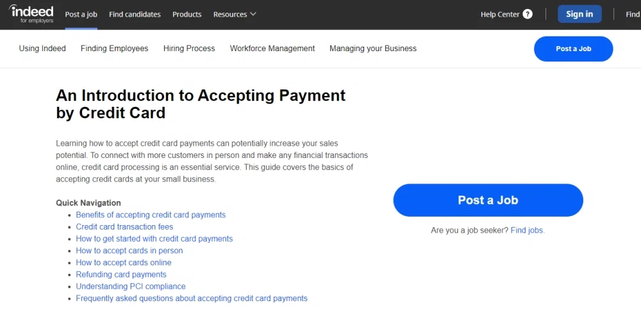Open the Help Center link
Screen dimensions: 641x312
(500, 14)
